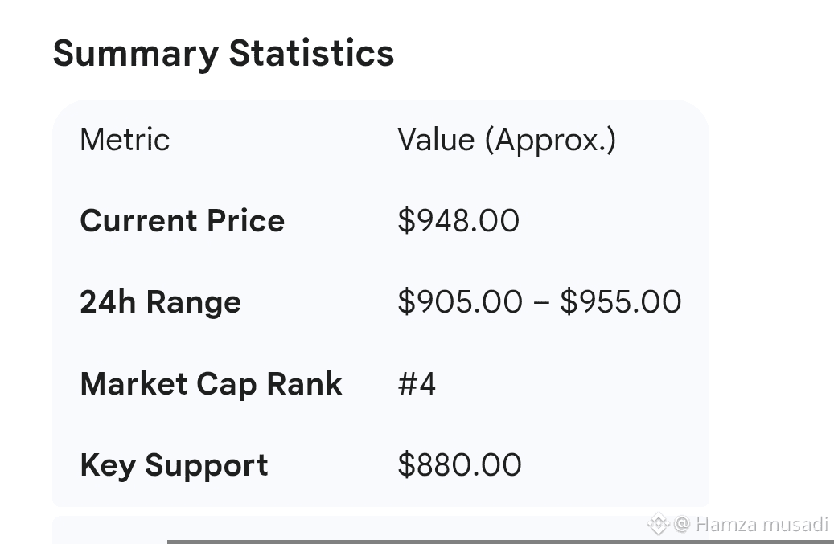Select the $955.00 high range value
The image size is (834, 544).
tap(621, 302)
